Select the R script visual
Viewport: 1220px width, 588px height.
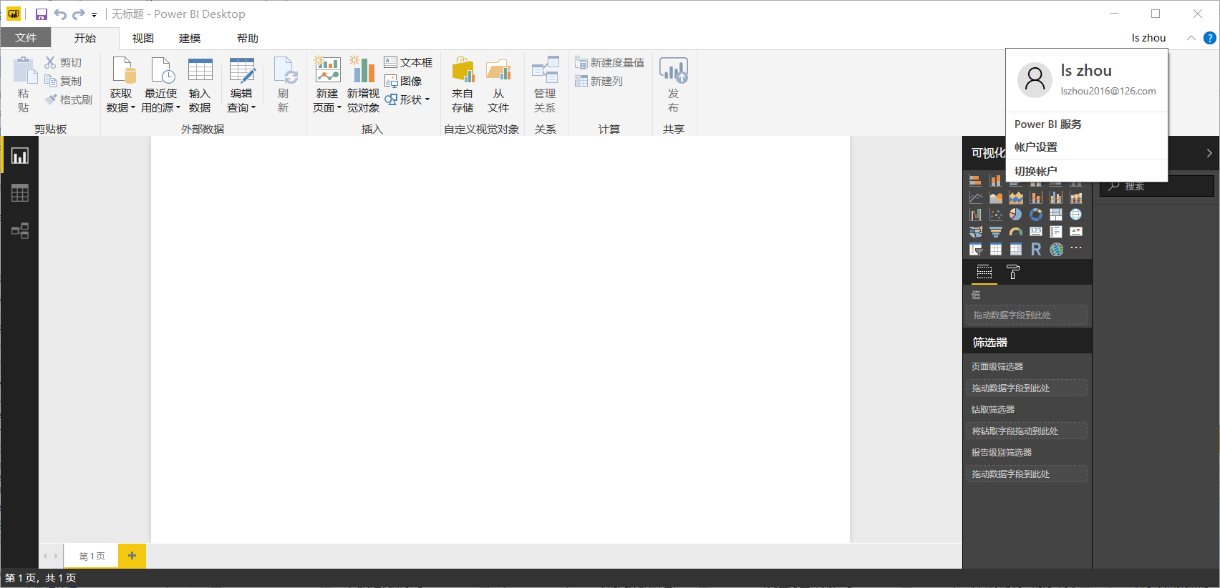[x=1036, y=249]
